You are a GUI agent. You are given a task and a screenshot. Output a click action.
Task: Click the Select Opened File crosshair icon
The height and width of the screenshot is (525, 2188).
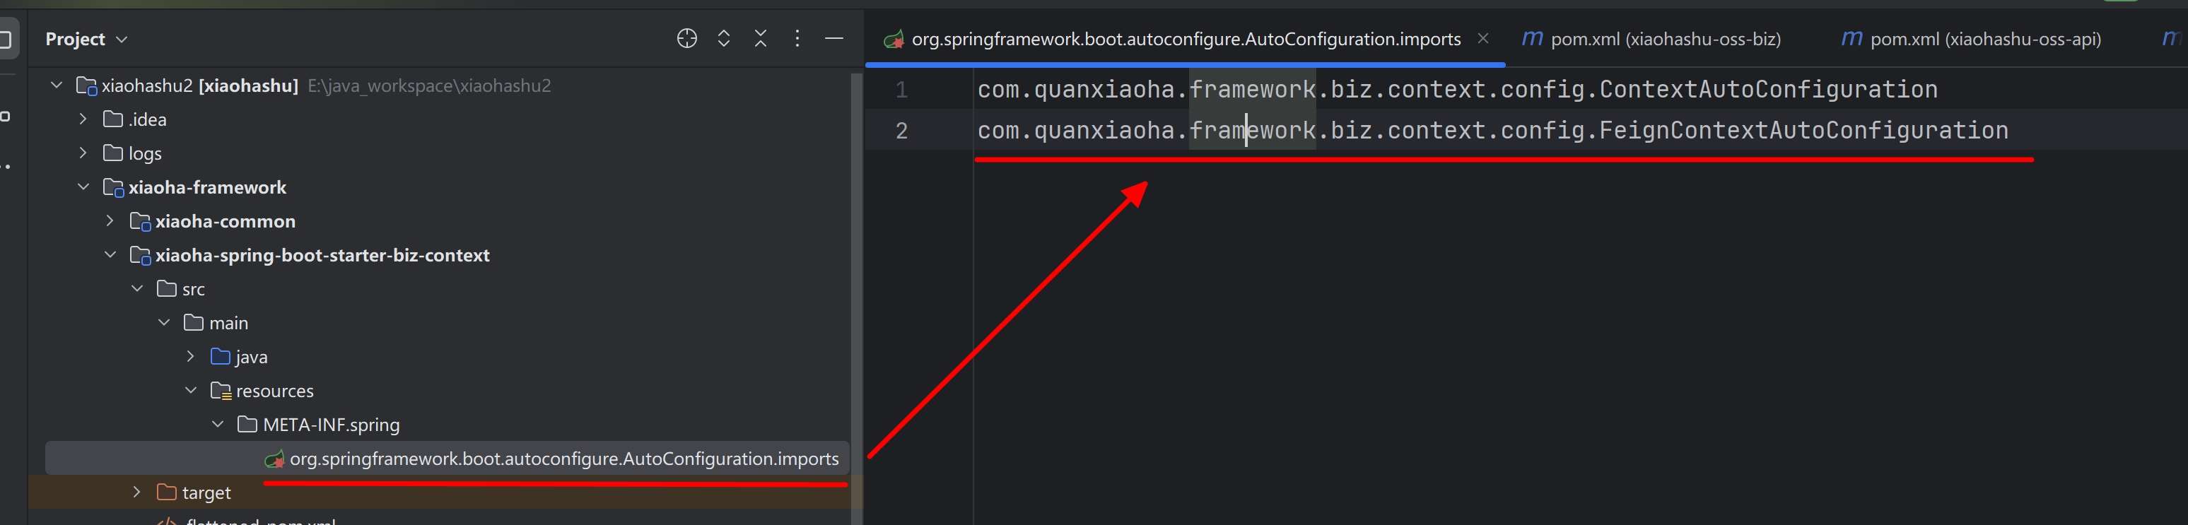click(686, 39)
